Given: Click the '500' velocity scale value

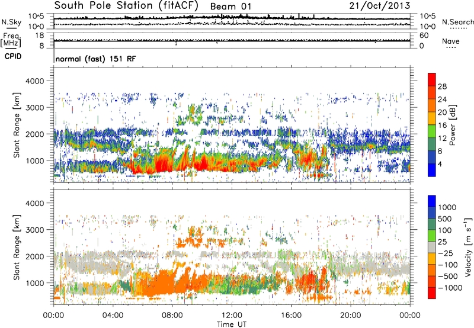Looking at the screenshot, I should pos(445,218).
